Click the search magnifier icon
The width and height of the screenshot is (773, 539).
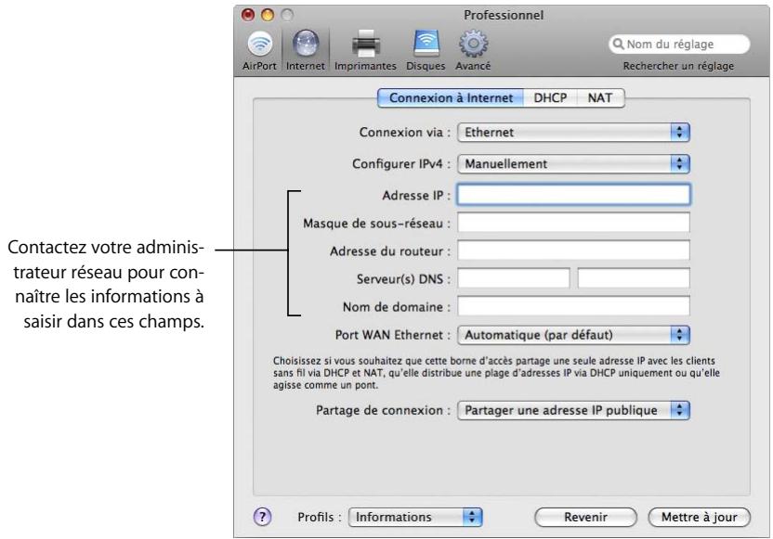coord(618,45)
